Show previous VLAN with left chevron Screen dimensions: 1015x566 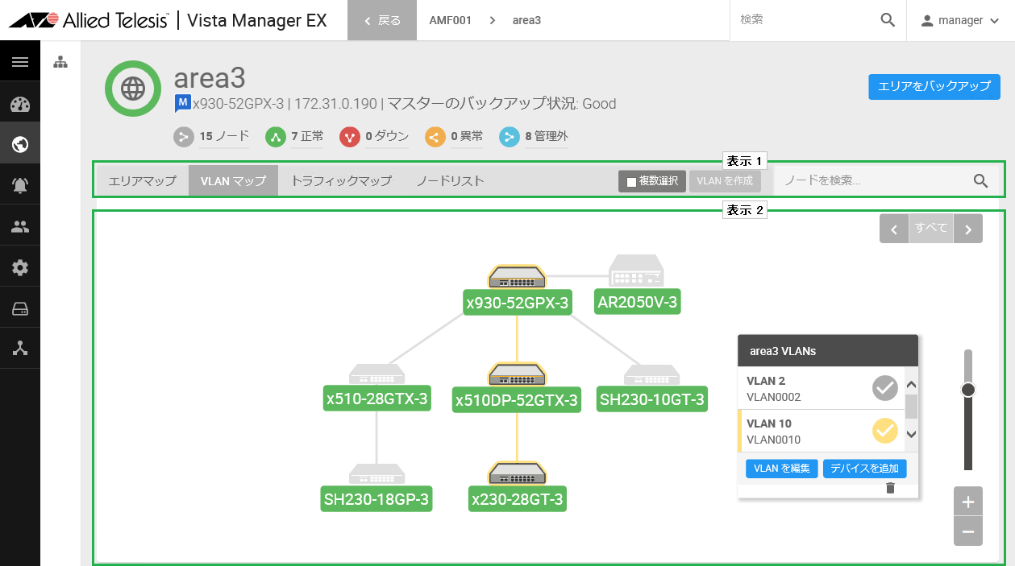click(894, 229)
